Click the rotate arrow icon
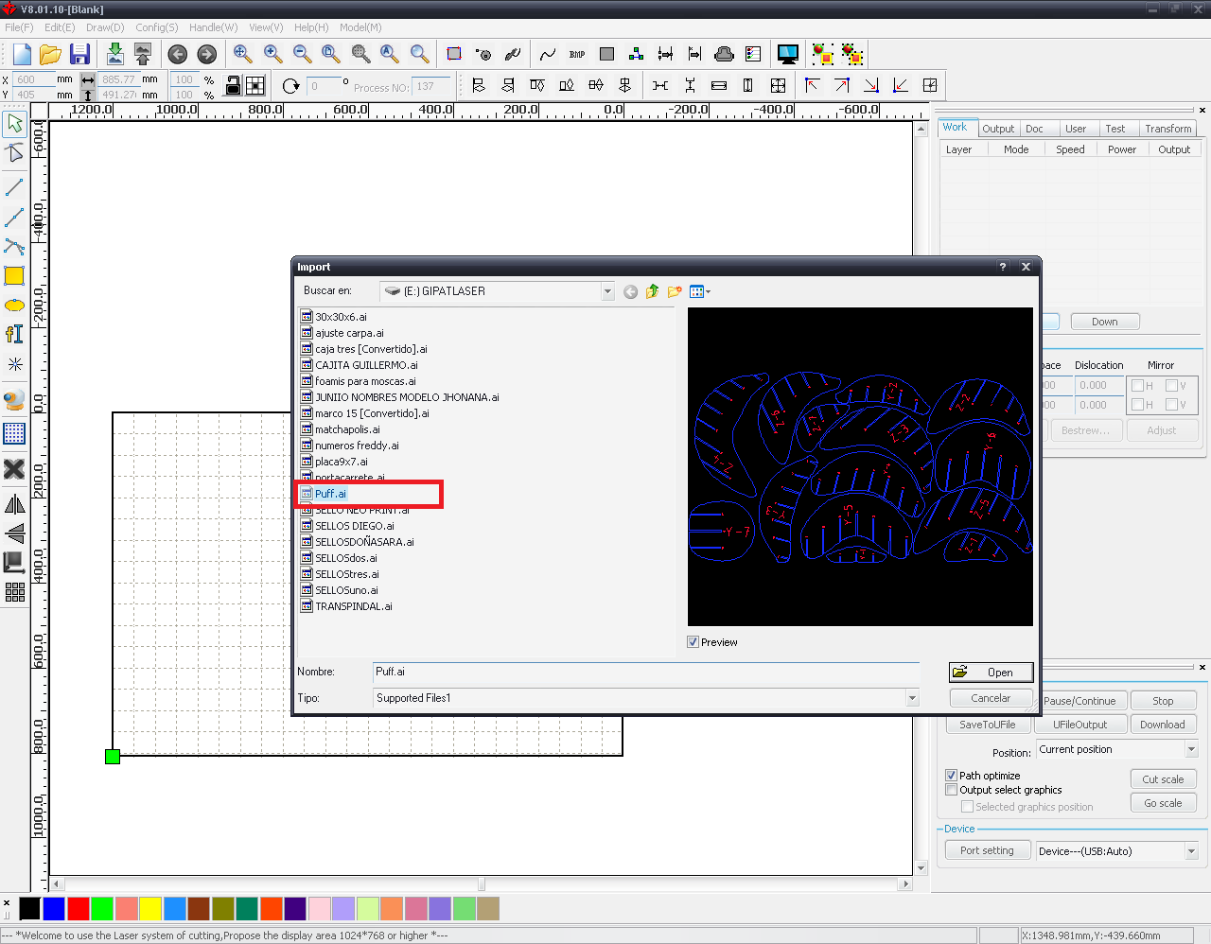Viewport: 1211px width, 944px height. (290, 86)
